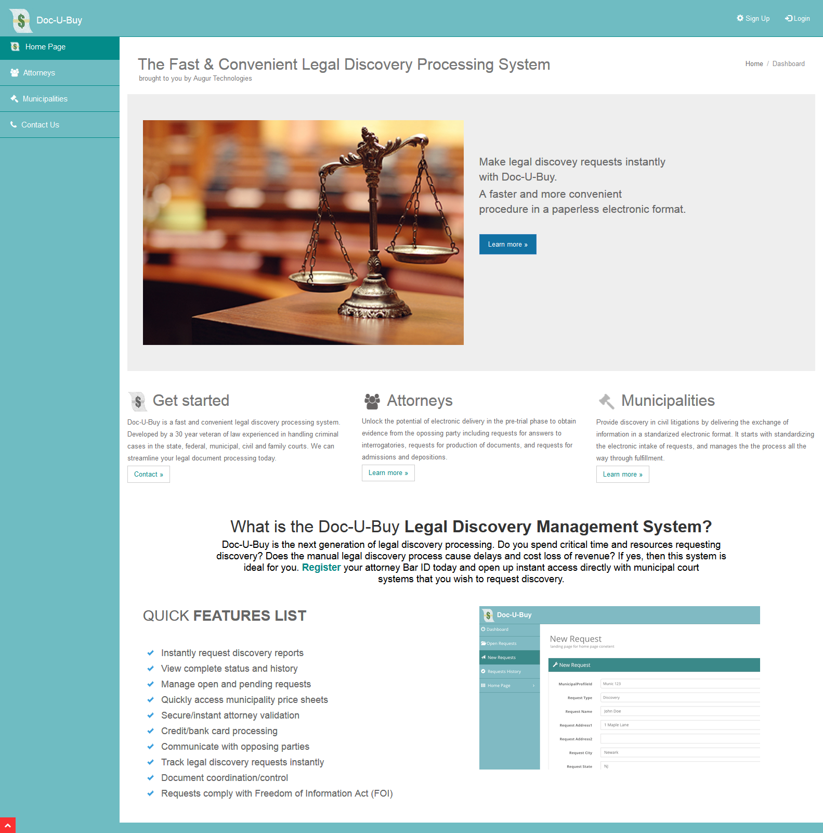823x833 pixels.
Task: Open Home Page in the sidebar
Action: (x=45, y=47)
